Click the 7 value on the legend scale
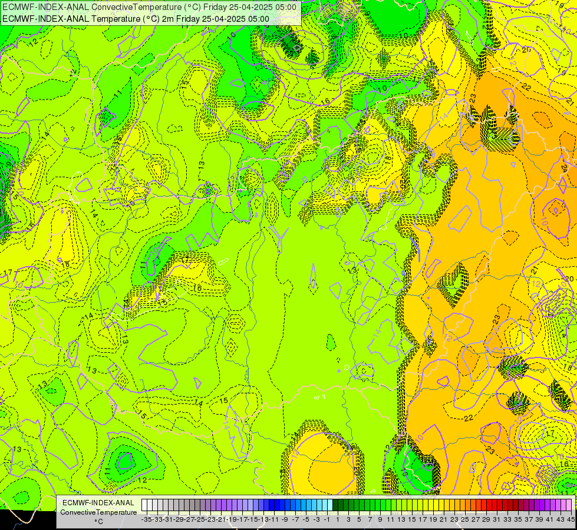This screenshot has height=530, width=577. point(370,519)
